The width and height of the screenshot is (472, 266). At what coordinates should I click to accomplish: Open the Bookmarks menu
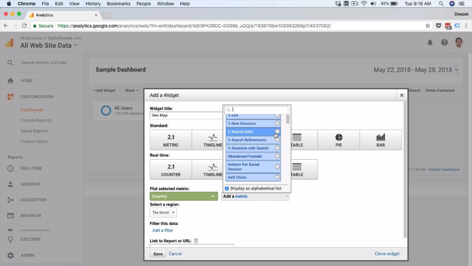118,4
